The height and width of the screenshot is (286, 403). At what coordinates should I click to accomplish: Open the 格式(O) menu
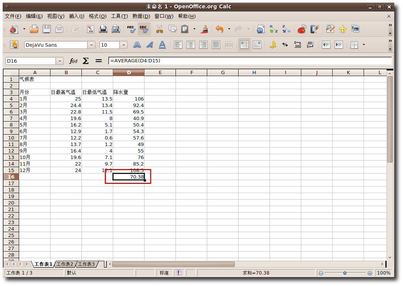[97, 16]
